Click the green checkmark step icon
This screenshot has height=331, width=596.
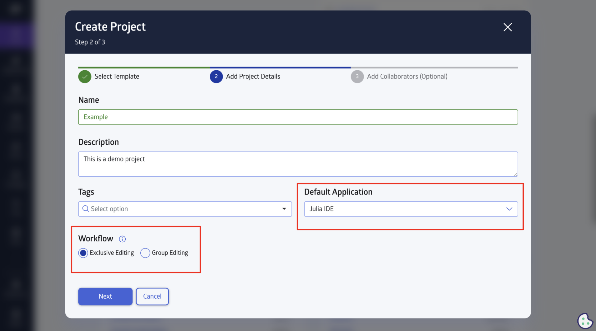pyautogui.click(x=85, y=77)
